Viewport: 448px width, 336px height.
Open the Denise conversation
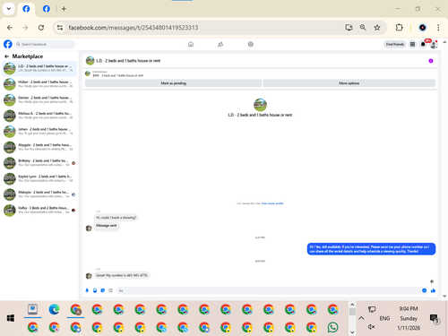coord(39,100)
